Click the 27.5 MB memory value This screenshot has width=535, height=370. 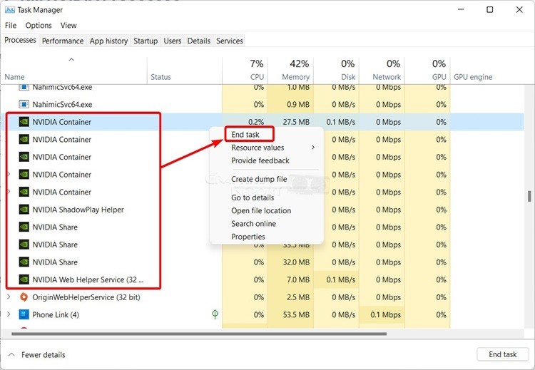[296, 122]
